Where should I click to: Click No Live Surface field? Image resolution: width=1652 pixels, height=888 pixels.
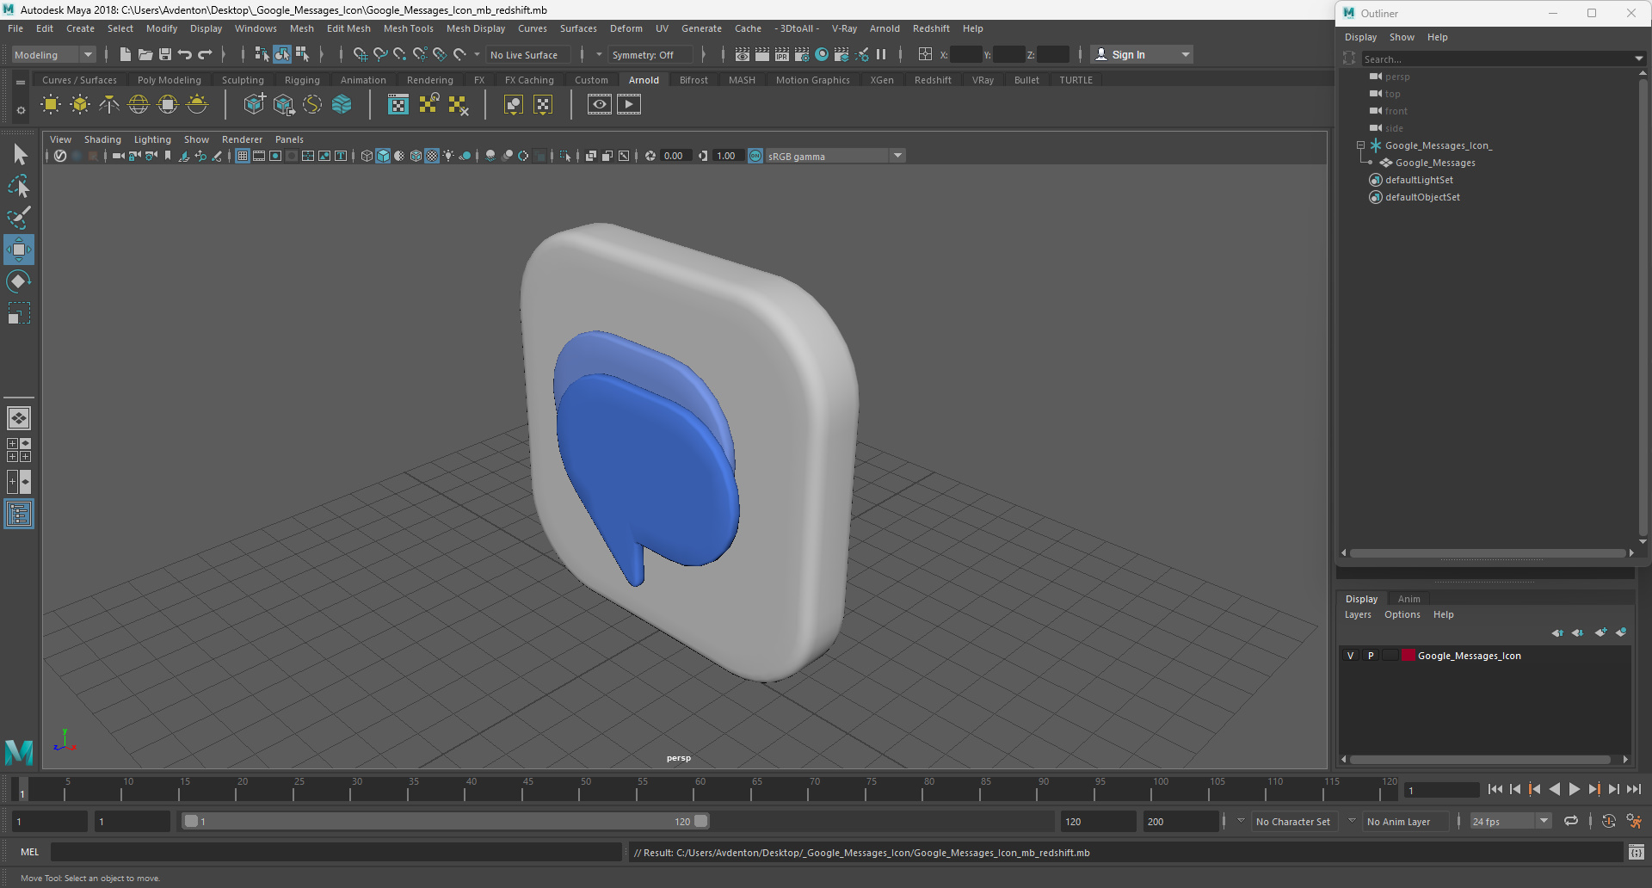click(x=527, y=55)
